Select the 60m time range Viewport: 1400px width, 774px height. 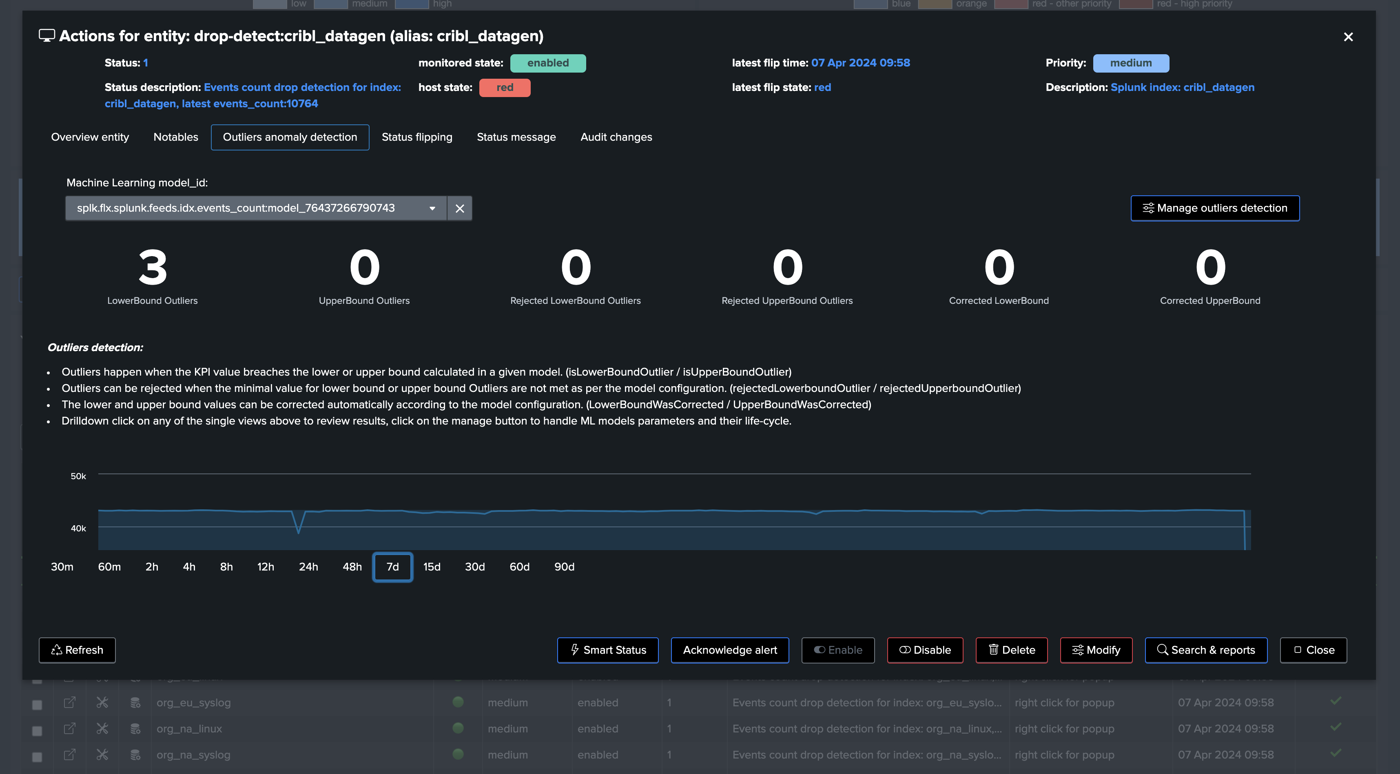[109, 566]
